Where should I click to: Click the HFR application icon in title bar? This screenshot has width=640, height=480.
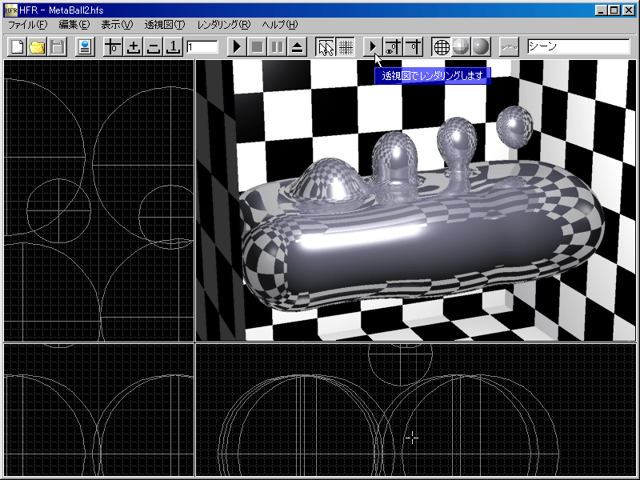pos(11,10)
